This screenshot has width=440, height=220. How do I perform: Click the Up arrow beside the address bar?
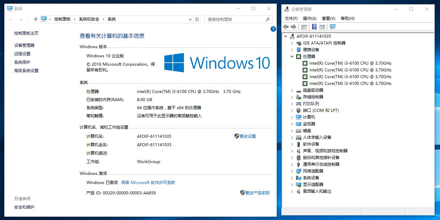(x=36, y=20)
